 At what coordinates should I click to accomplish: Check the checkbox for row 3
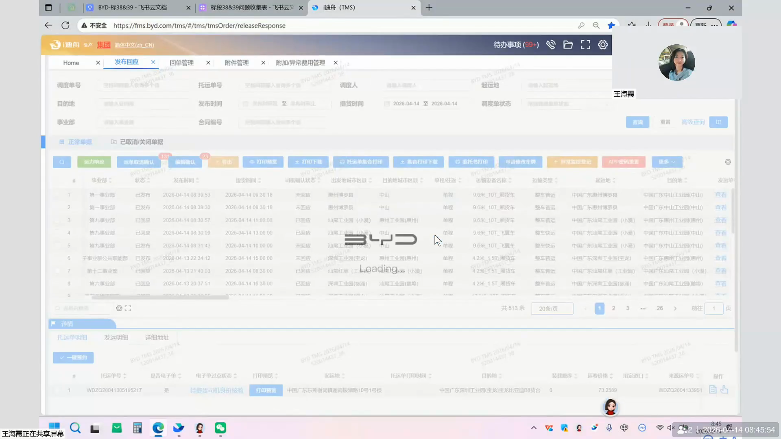[57, 220]
